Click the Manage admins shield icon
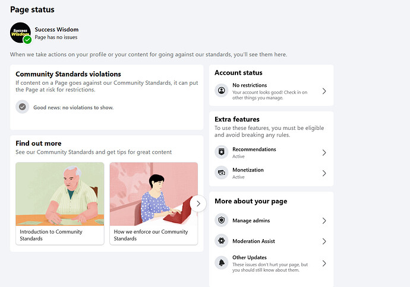410x287 pixels. click(222, 221)
